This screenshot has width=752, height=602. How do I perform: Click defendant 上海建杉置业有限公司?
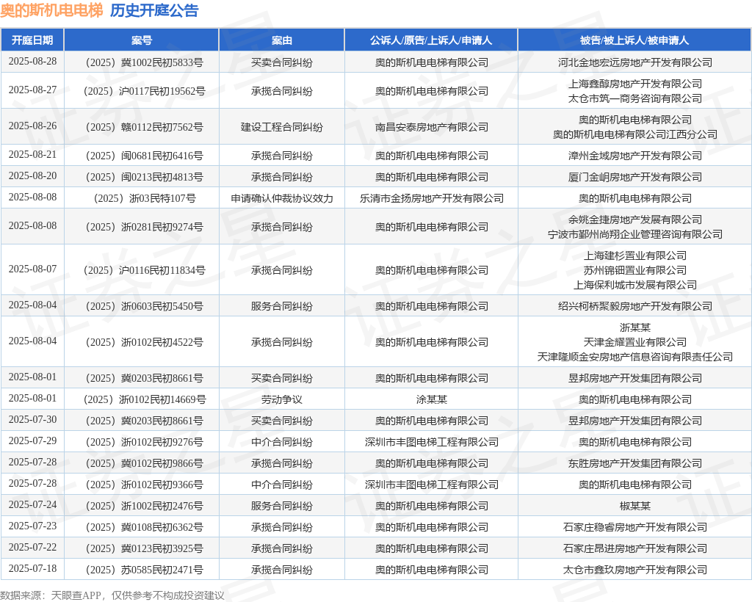(634, 255)
